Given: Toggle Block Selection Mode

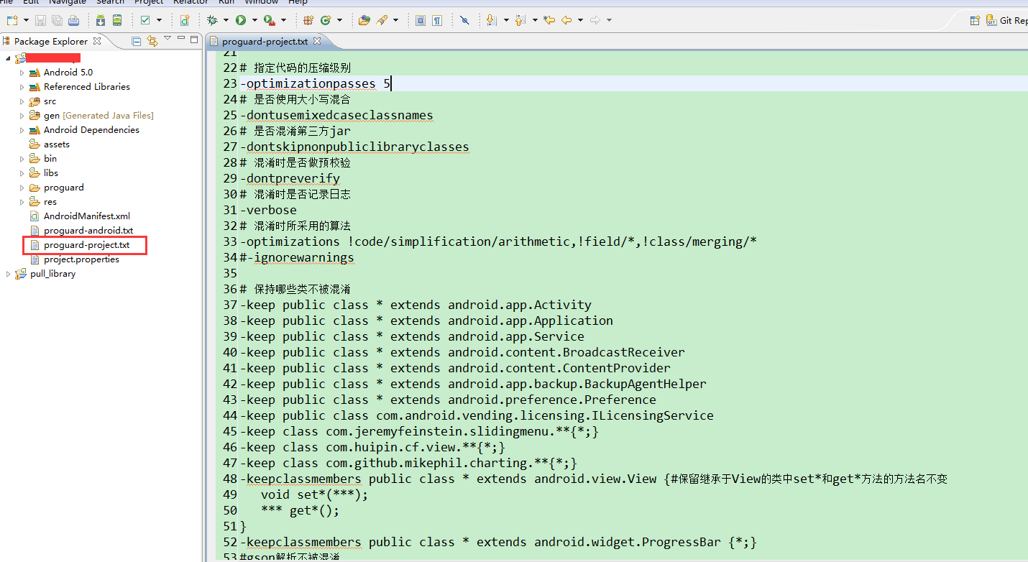Looking at the screenshot, I should pos(421,20).
